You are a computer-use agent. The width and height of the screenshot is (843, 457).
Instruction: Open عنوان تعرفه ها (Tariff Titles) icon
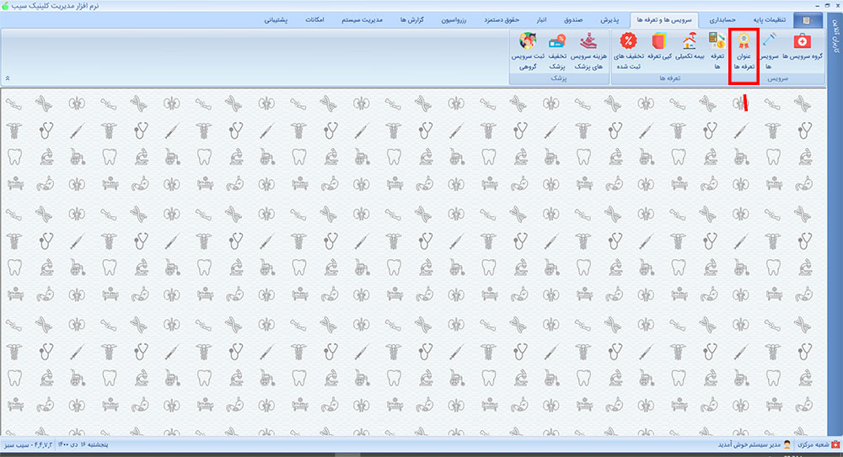coord(744,50)
